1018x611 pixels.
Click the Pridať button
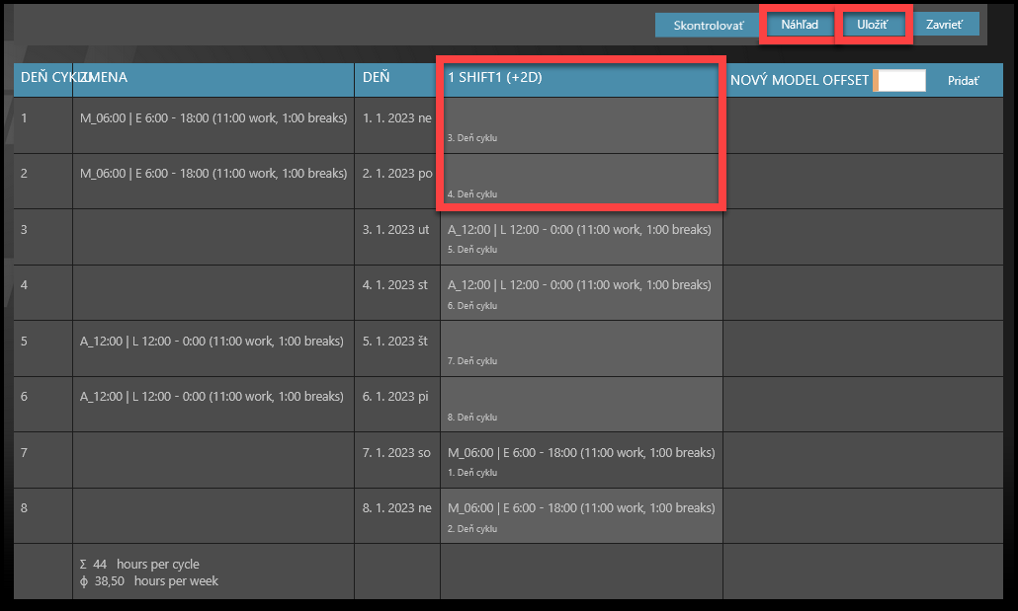coord(963,80)
